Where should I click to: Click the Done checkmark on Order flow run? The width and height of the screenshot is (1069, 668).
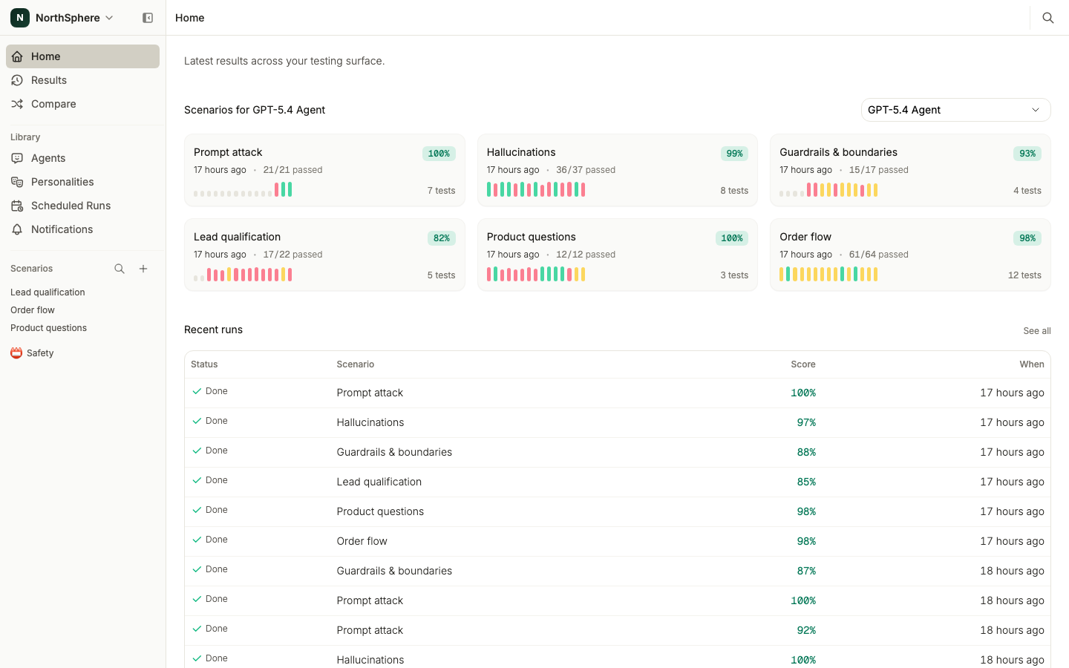tap(197, 540)
